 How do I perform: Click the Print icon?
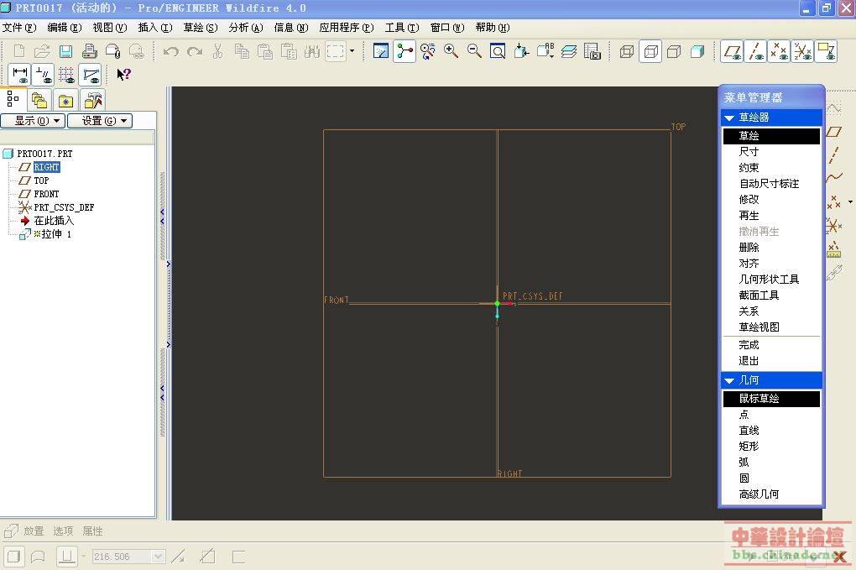click(89, 52)
